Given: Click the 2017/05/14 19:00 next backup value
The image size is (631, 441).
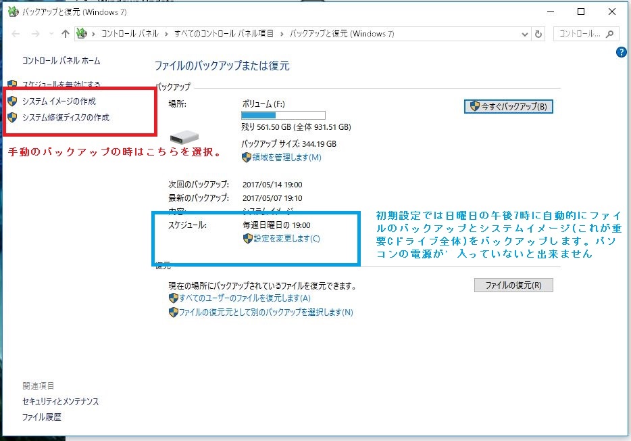Looking at the screenshot, I should 272,185.
